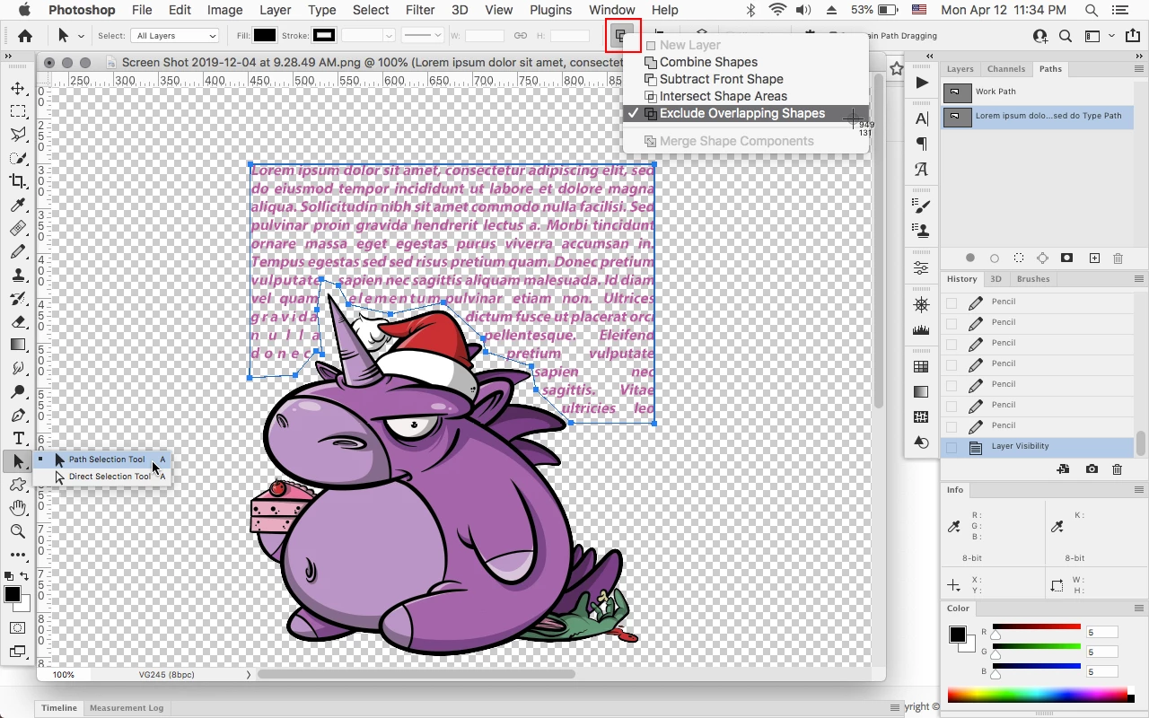Pick Direct Selection Tool from flyout

point(110,477)
